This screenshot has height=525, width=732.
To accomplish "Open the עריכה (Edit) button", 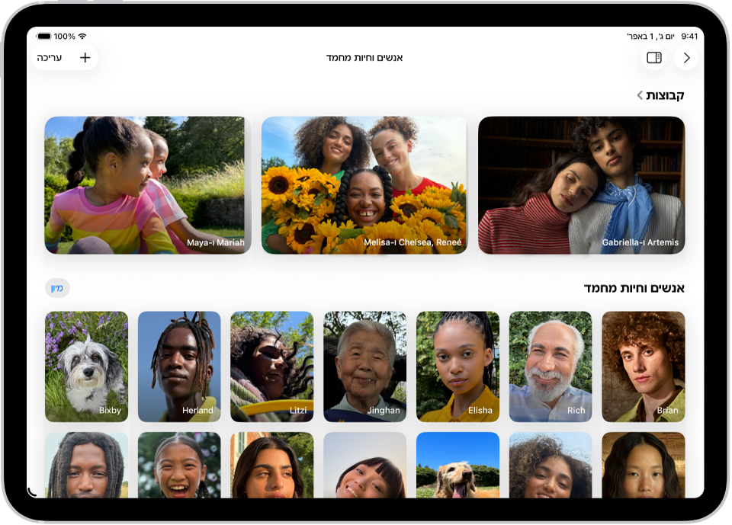I will [50, 58].
